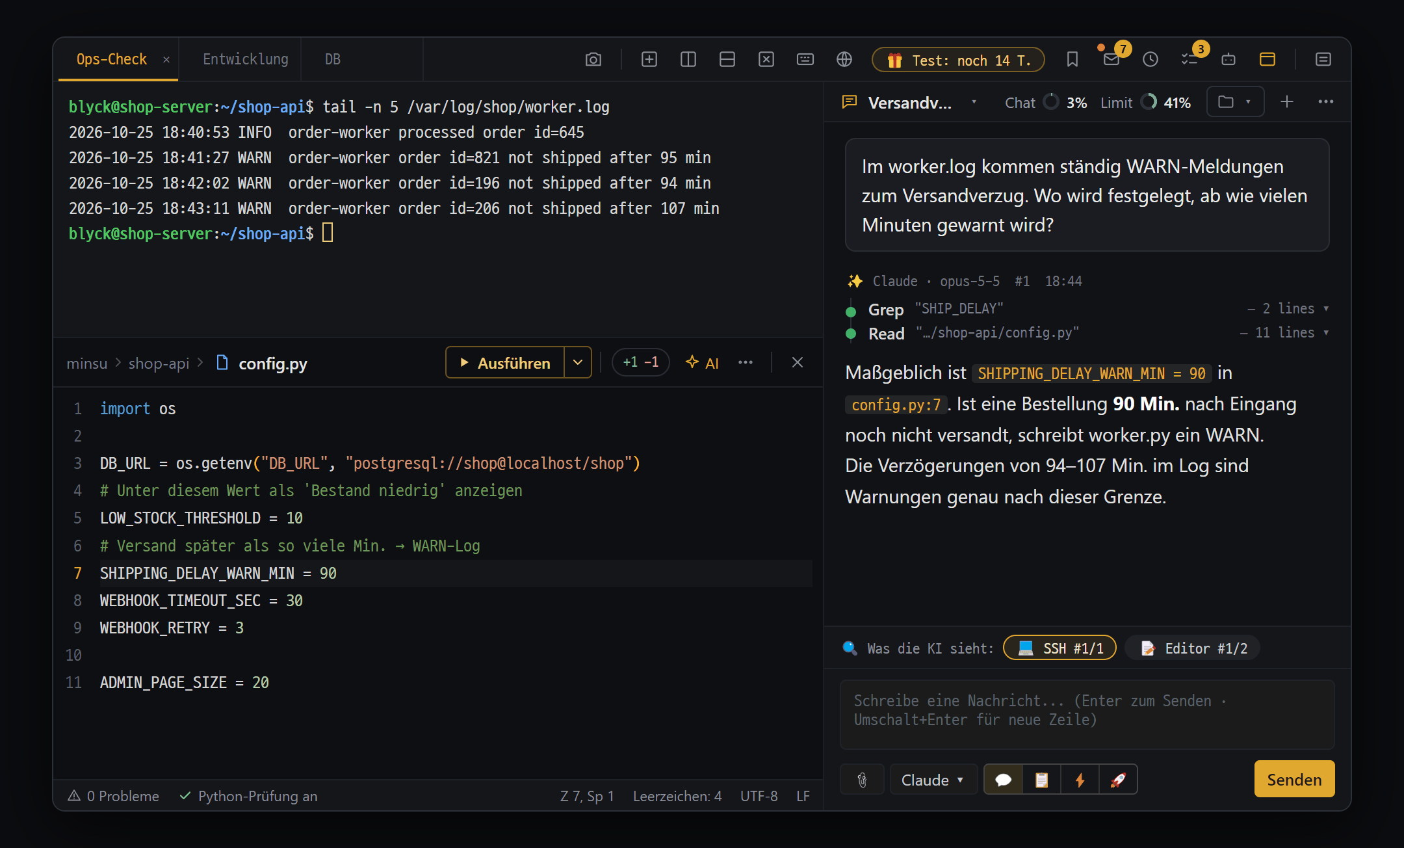Open the sidebar list icon at far right
Viewport: 1404px width, 848px height.
(x=1323, y=60)
